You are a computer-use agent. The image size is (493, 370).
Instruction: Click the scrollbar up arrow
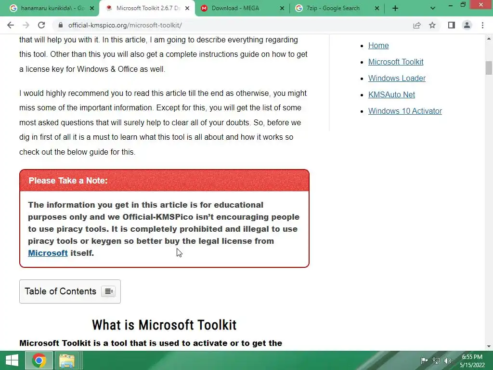(489, 39)
